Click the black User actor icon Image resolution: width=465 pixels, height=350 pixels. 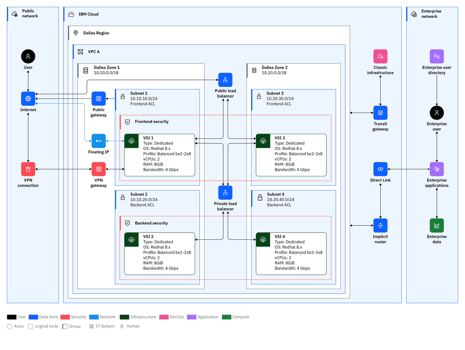click(28, 57)
